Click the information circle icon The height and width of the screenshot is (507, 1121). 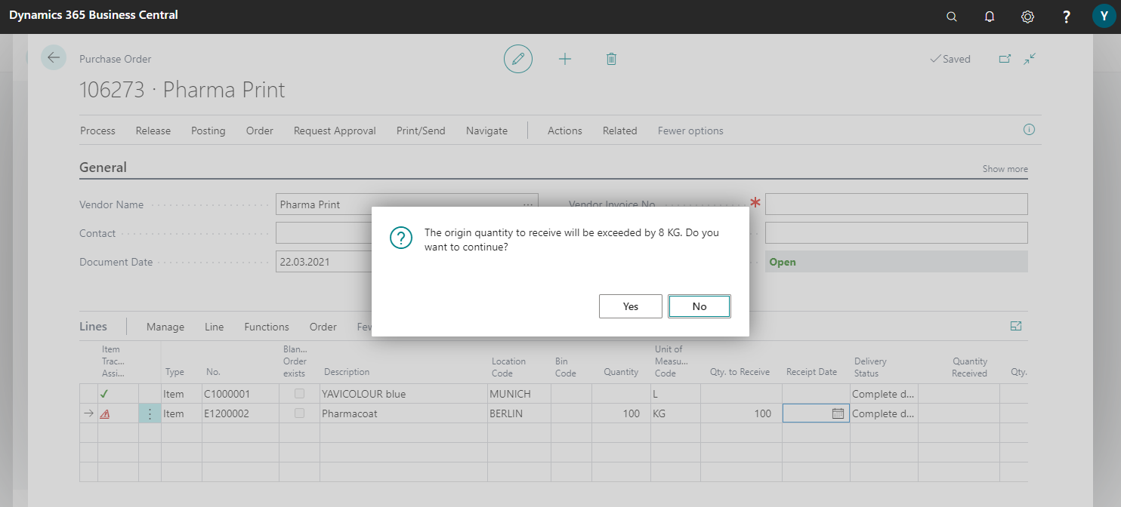tap(1029, 130)
